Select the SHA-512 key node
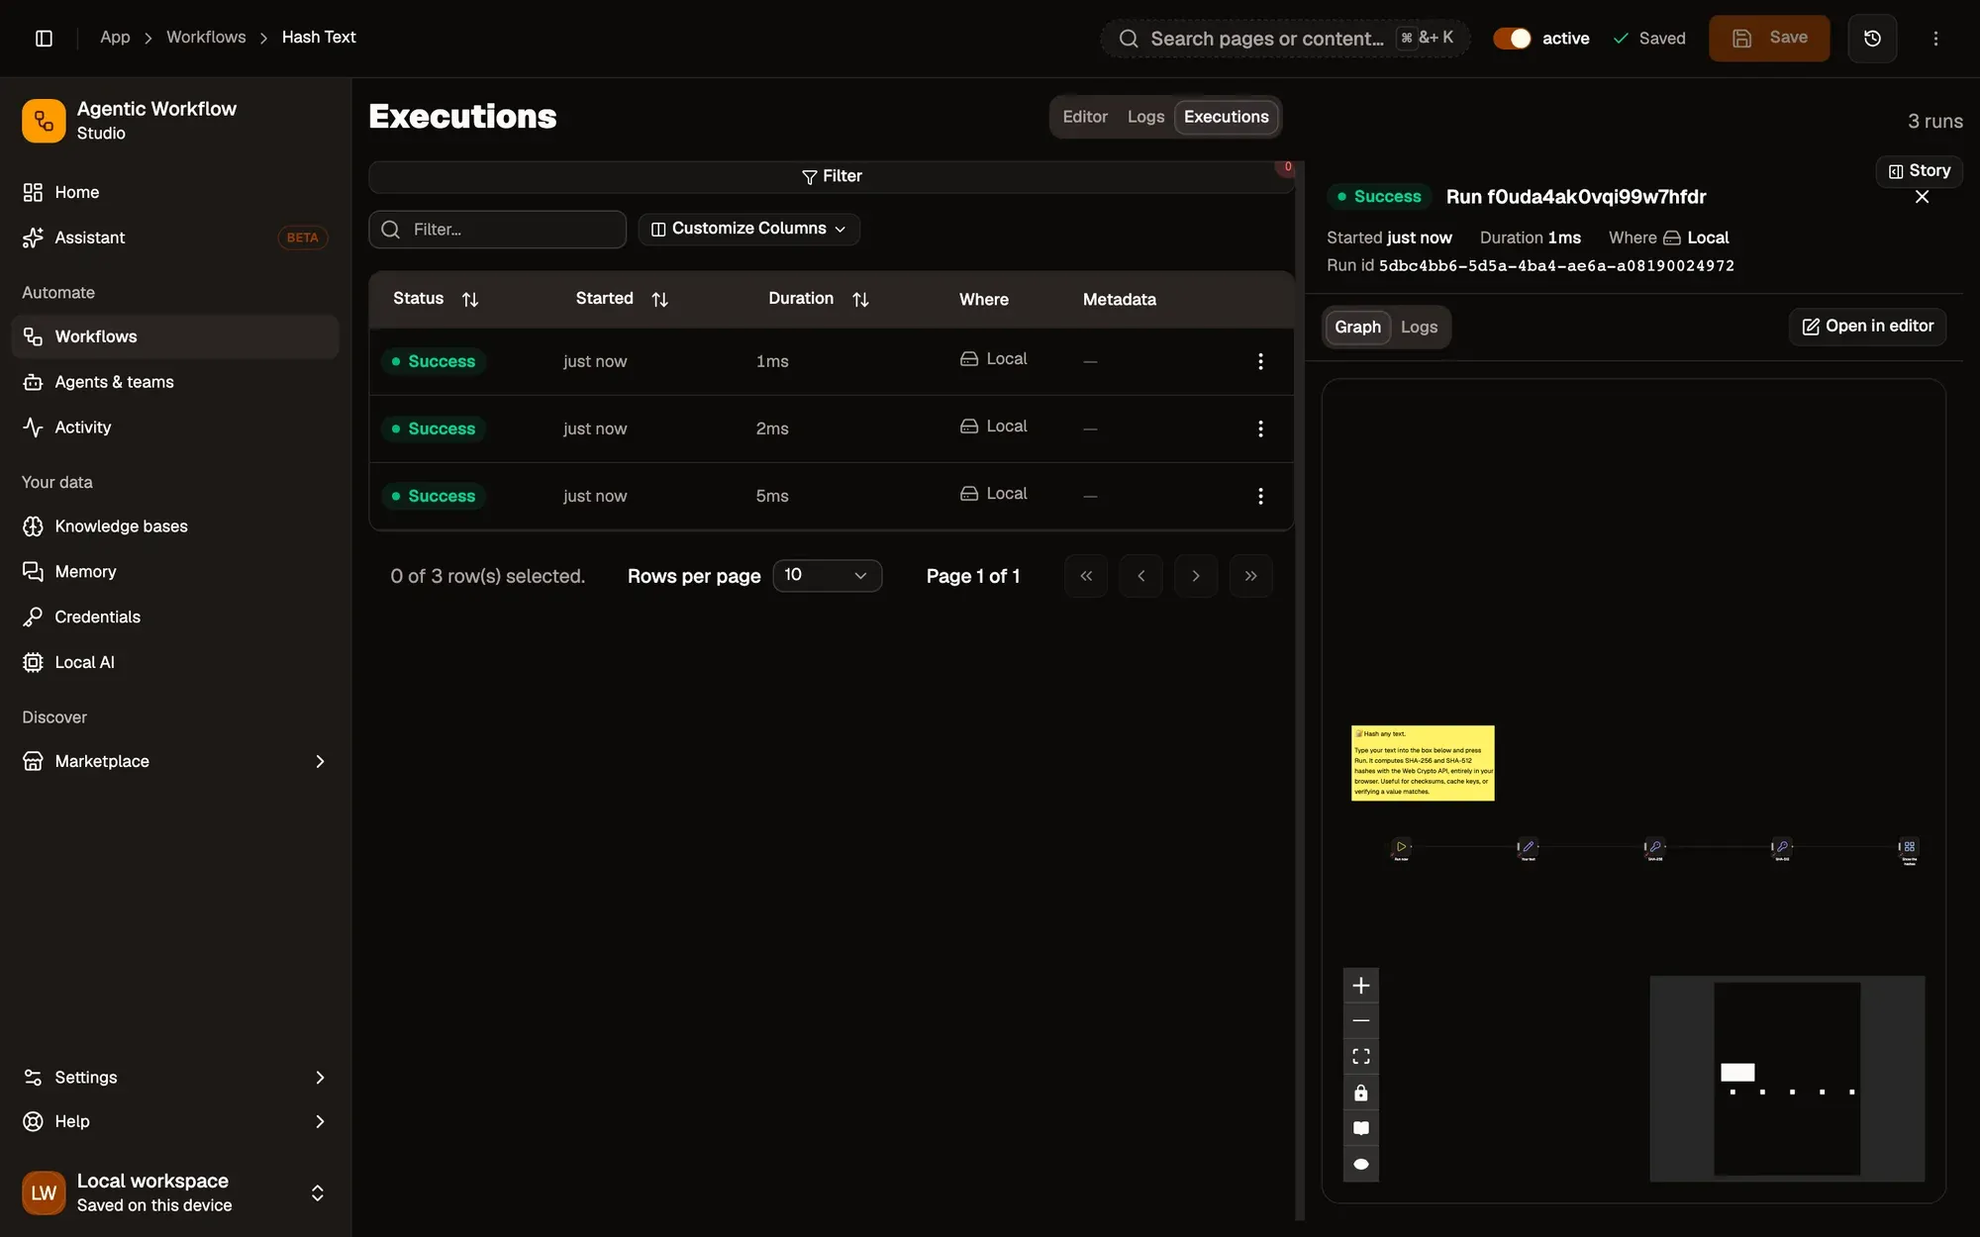The width and height of the screenshot is (1980, 1237). click(x=1782, y=847)
